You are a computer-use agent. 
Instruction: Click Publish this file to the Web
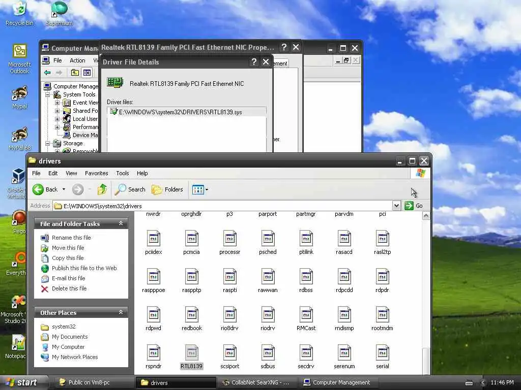coord(84,268)
